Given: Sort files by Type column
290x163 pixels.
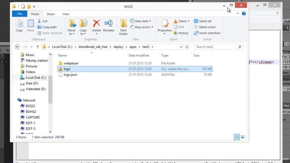Looking at the screenshot, I should tap(164, 55).
